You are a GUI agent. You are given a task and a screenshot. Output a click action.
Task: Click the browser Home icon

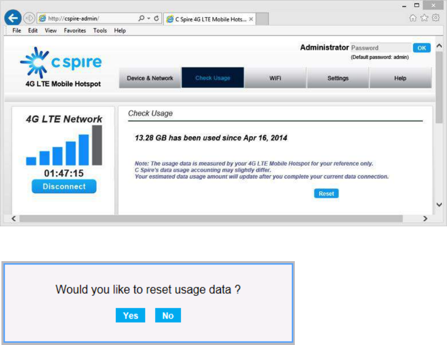click(413, 18)
